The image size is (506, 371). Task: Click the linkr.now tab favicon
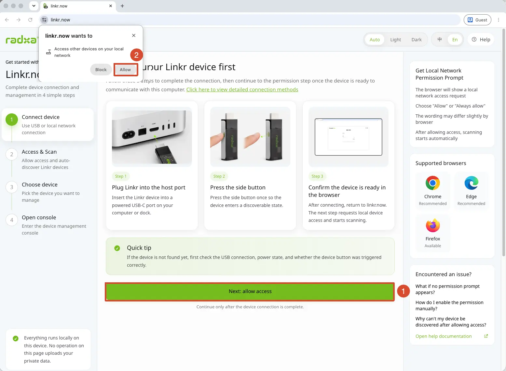[x=46, y=6]
